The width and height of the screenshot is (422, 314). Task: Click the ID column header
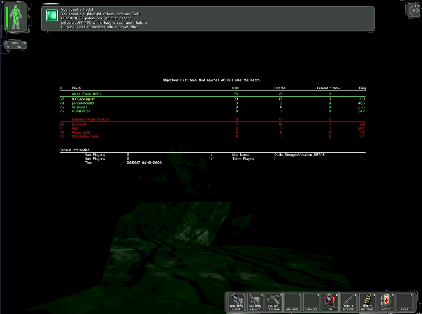click(61, 88)
